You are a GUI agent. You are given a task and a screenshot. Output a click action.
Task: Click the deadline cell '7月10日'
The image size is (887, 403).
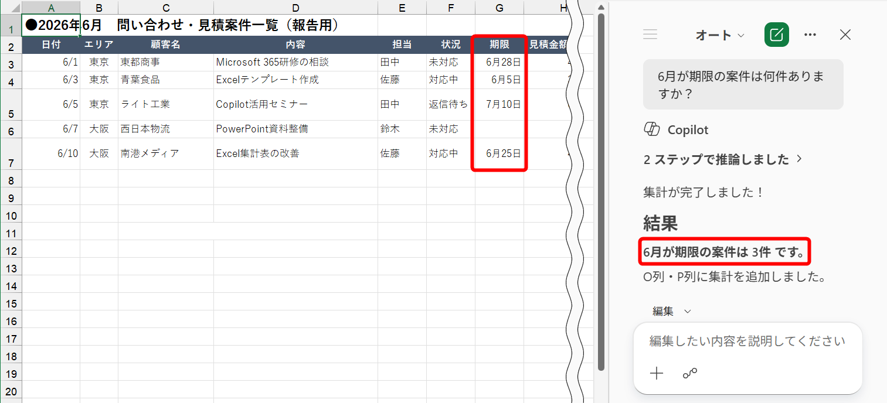(x=499, y=104)
